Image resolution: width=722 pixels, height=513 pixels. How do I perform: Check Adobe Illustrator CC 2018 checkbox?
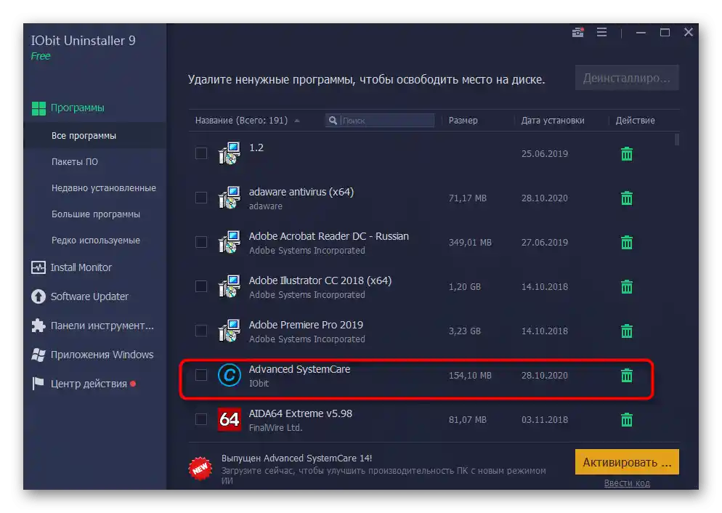pyautogui.click(x=200, y=286)
